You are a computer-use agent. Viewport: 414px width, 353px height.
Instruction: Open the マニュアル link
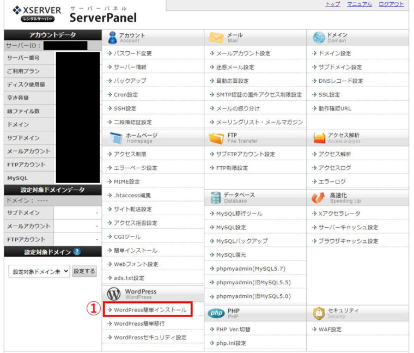pos(360,4)
